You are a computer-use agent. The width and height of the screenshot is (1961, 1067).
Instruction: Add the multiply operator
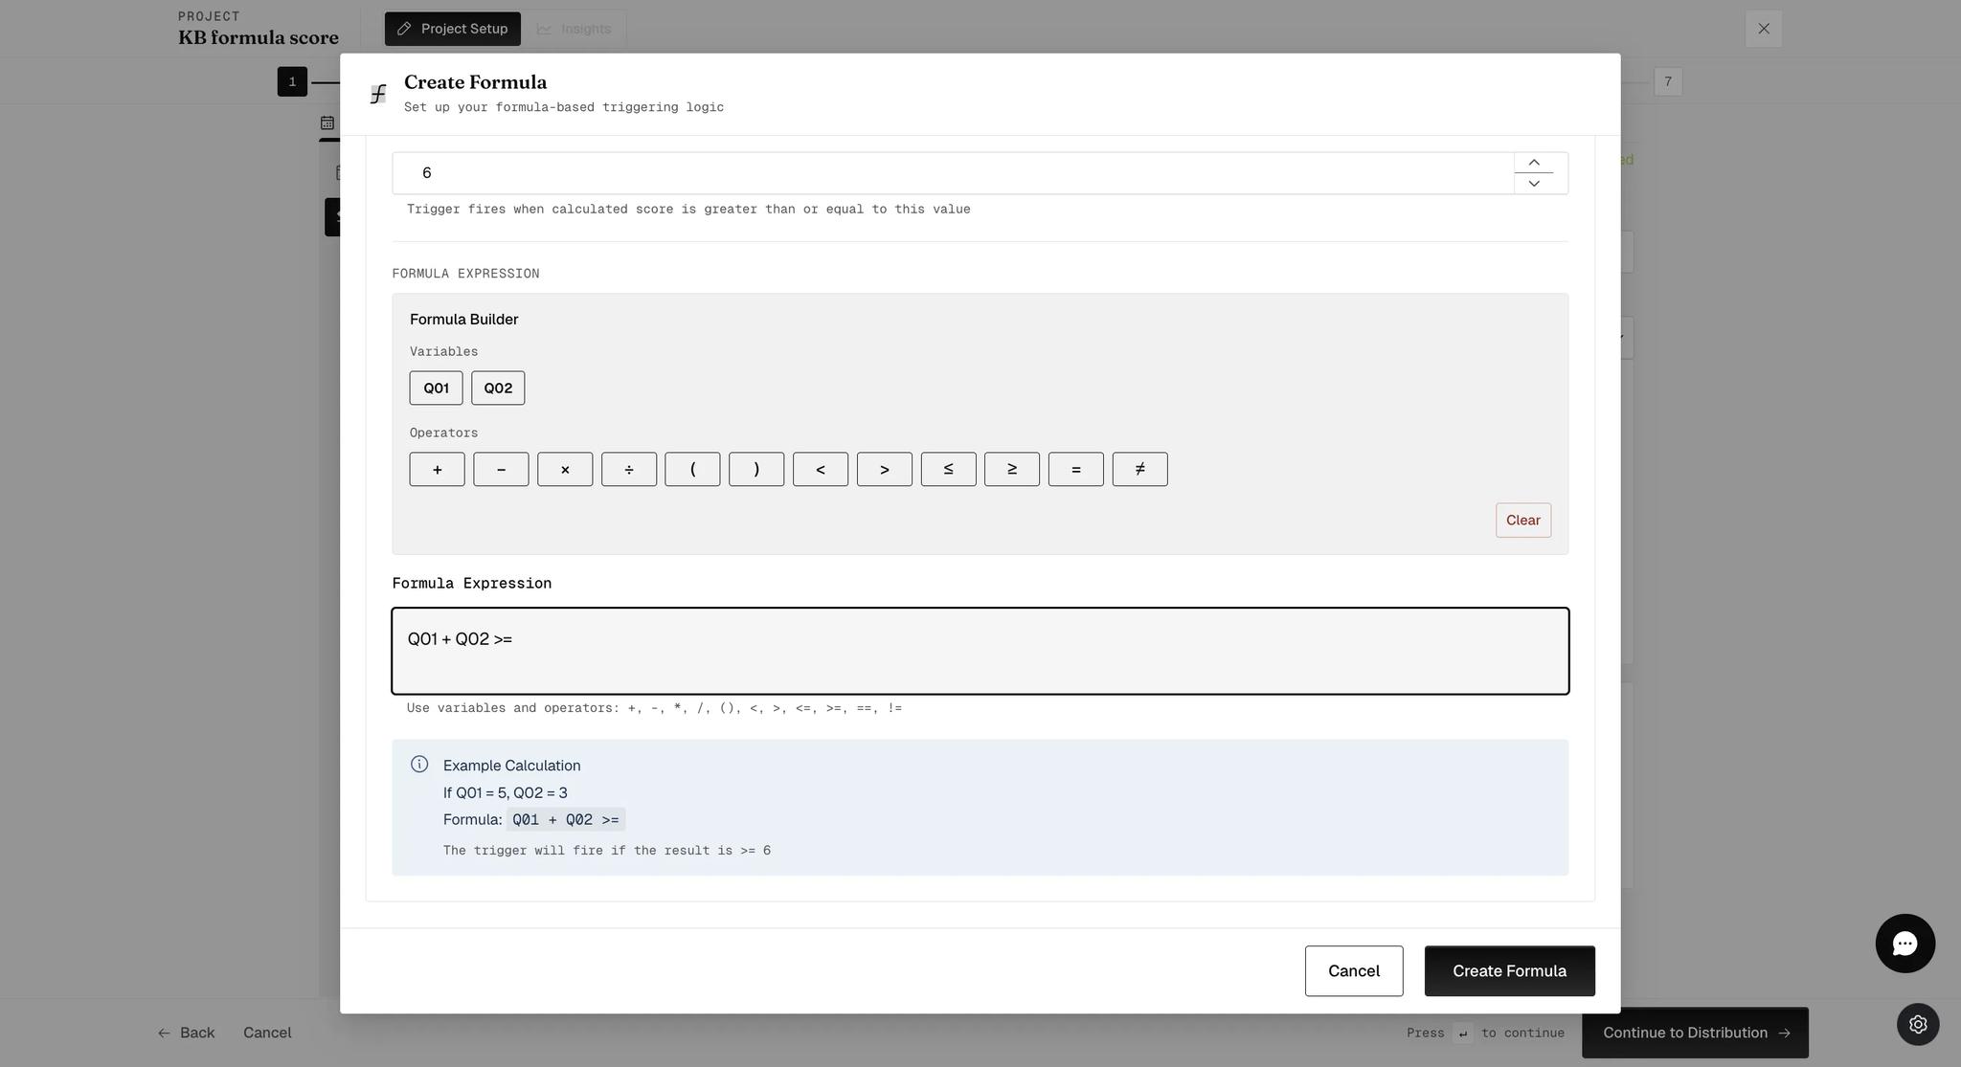(x=565, y=469)
